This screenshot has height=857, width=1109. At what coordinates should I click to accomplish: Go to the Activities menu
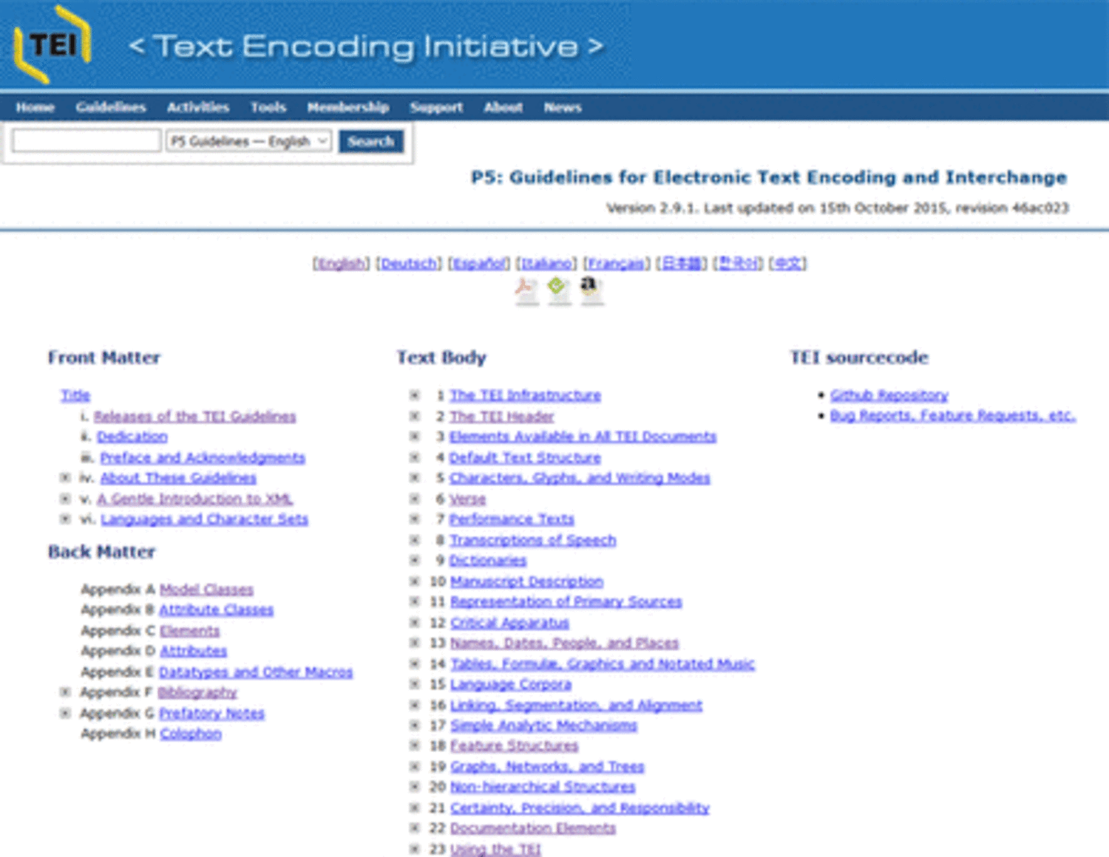(198, 107)
